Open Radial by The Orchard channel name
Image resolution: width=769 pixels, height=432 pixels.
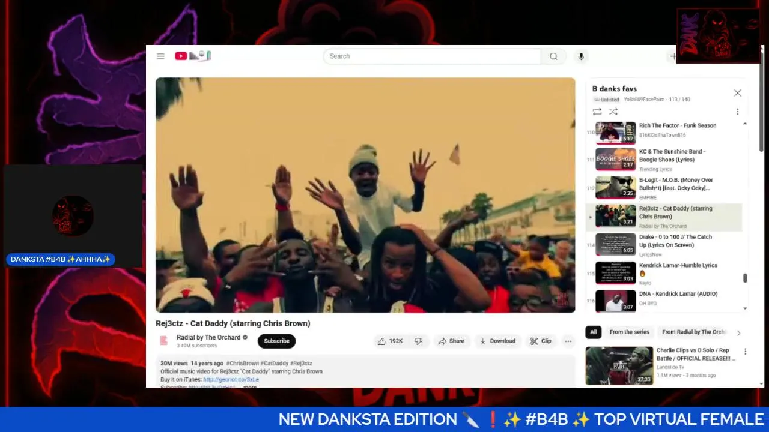coord(208,337)
